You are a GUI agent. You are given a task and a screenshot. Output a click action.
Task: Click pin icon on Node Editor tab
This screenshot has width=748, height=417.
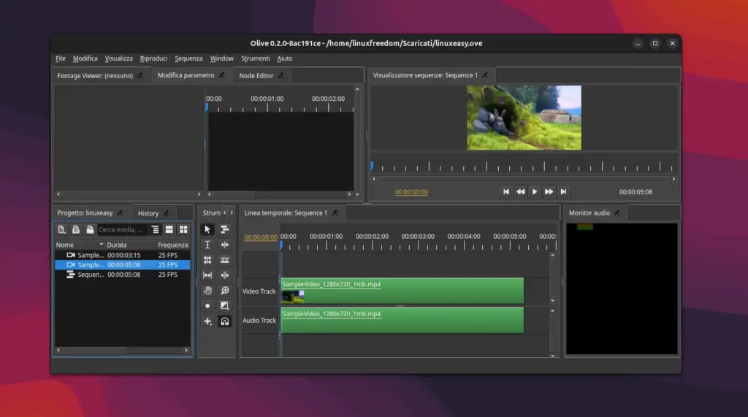tap(281, 75)
